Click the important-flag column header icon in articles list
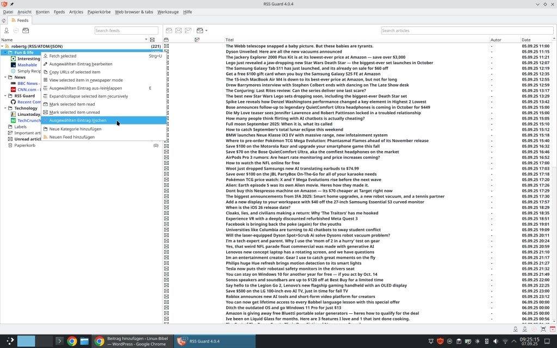Screen dimensions: 557x348 (x=197, y=40)
